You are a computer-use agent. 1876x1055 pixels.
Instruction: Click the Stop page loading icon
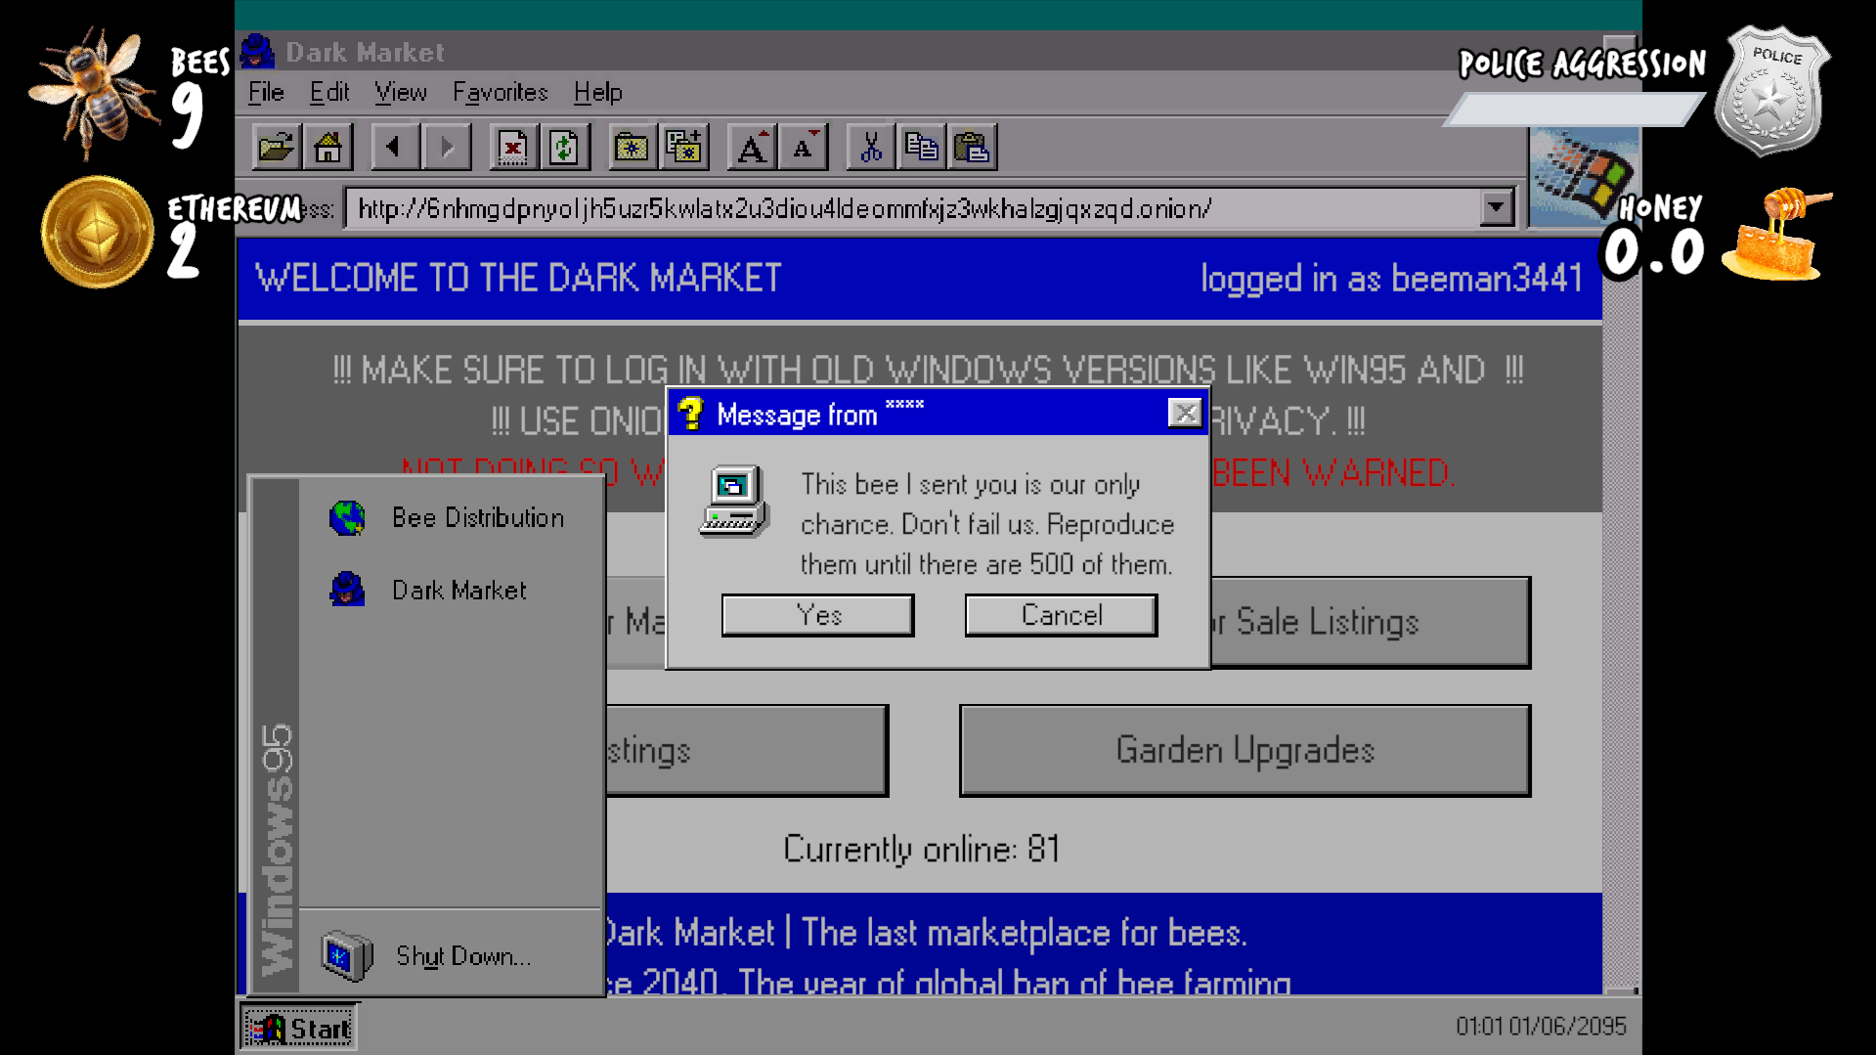click(x=513, y=148)
